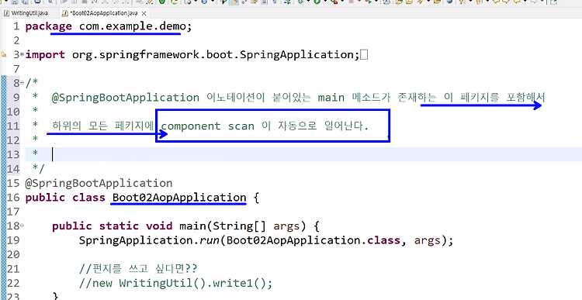Click '메소드가' in the line 9 comment
This screenshot has height=300, width=582.
[371, 98]
